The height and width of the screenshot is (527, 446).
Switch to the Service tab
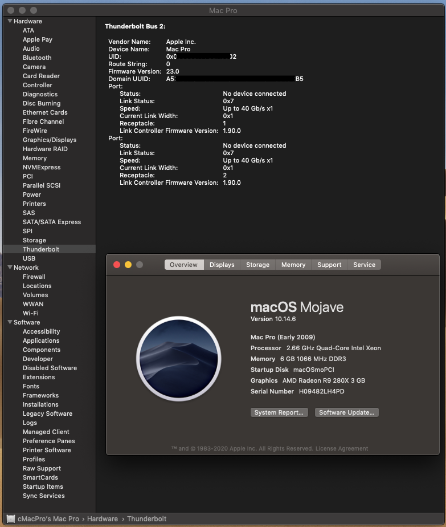pyautogui.click(x=364, y=265)
